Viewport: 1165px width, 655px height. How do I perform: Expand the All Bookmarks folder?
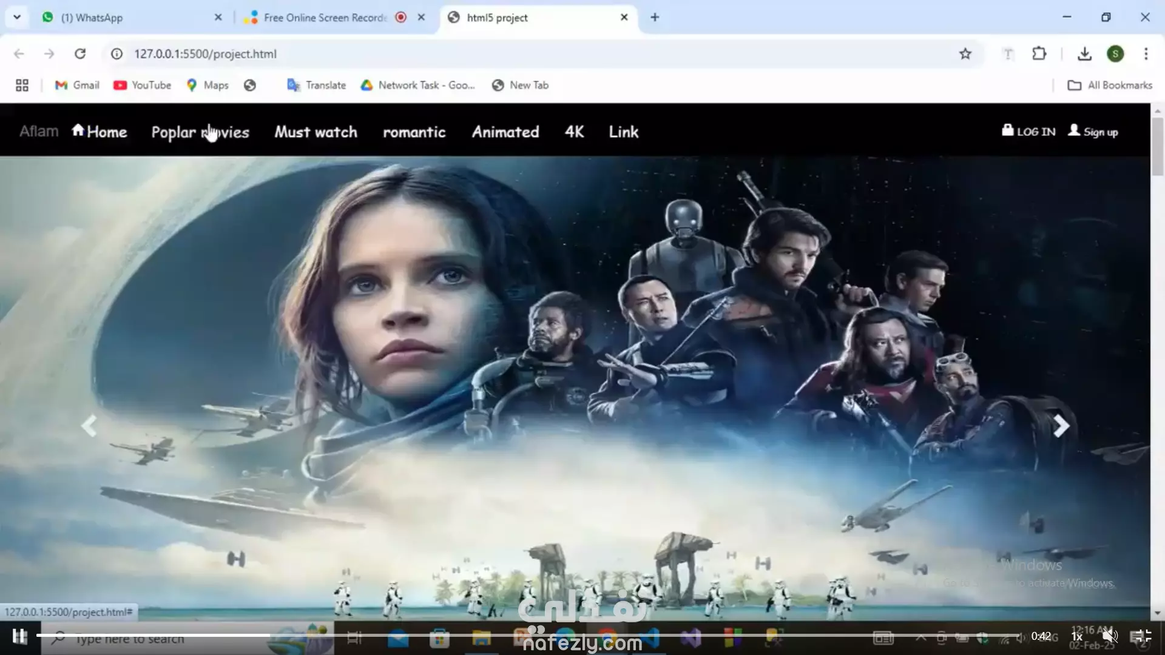pyautogui.click(x=1110, y=86)
